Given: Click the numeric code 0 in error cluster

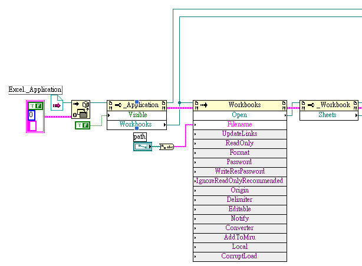Looking at the screenshot, I should point(31,115).
